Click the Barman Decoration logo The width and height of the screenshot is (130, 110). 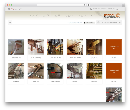pos(112,16)
